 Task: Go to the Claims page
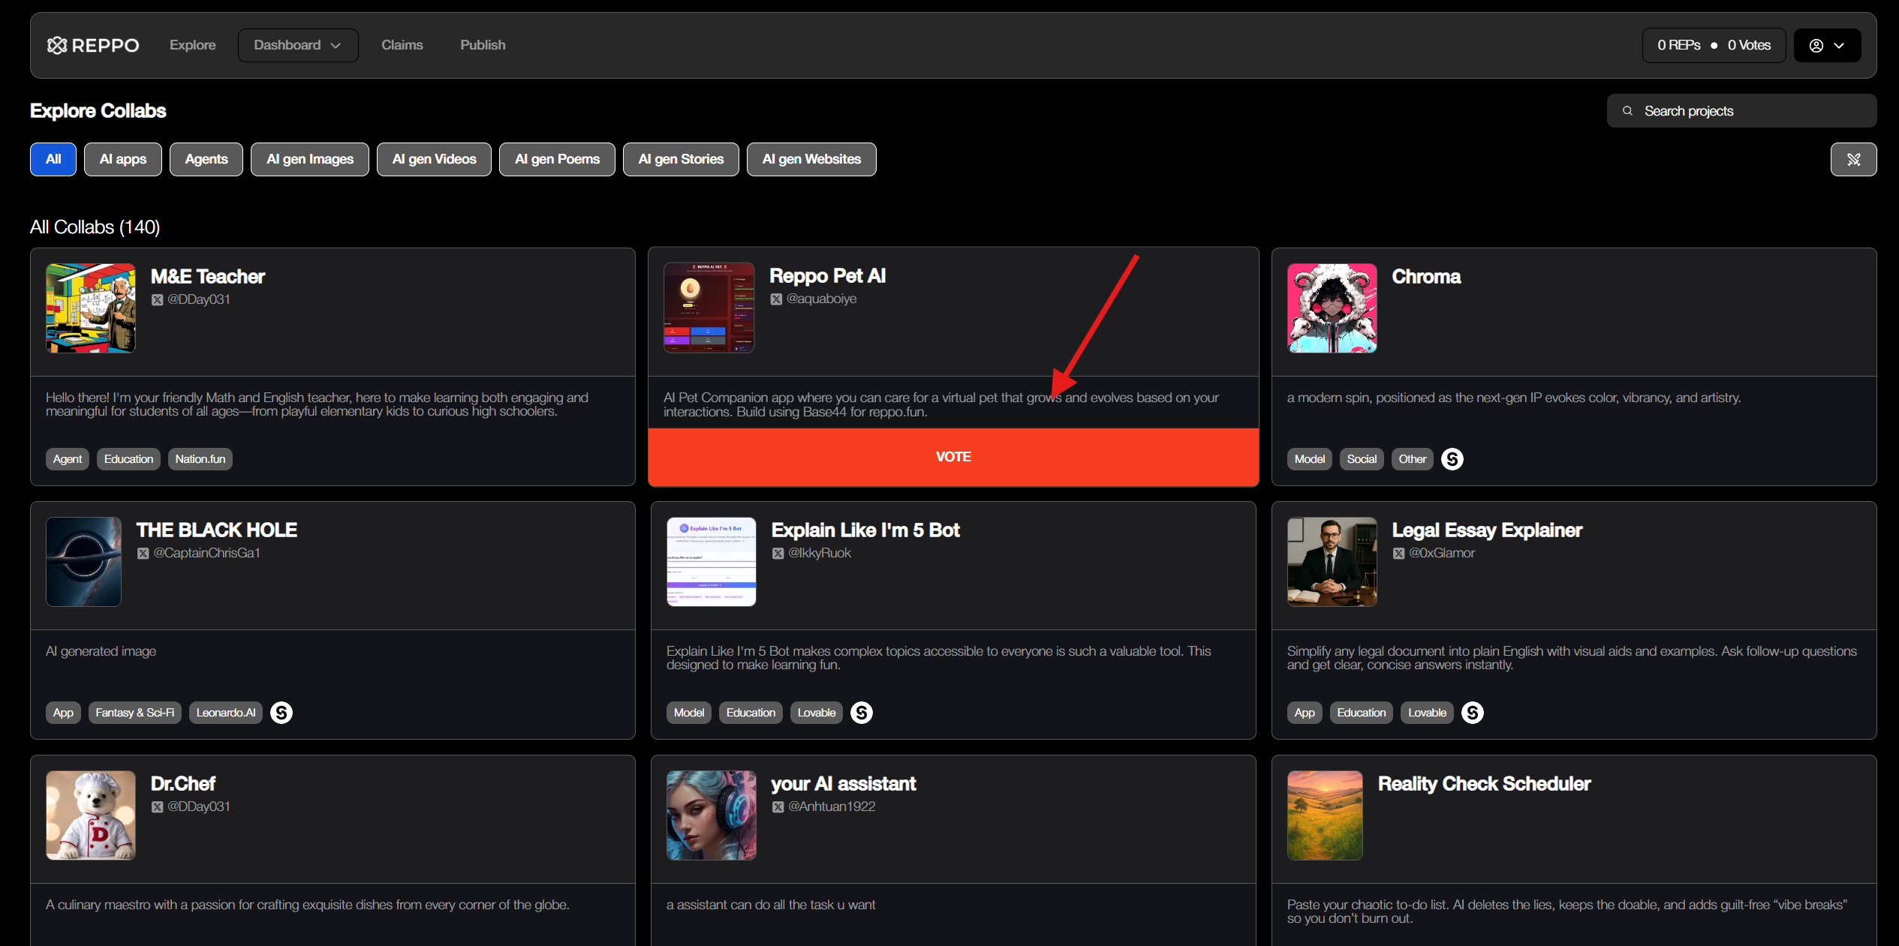(402, 46)
